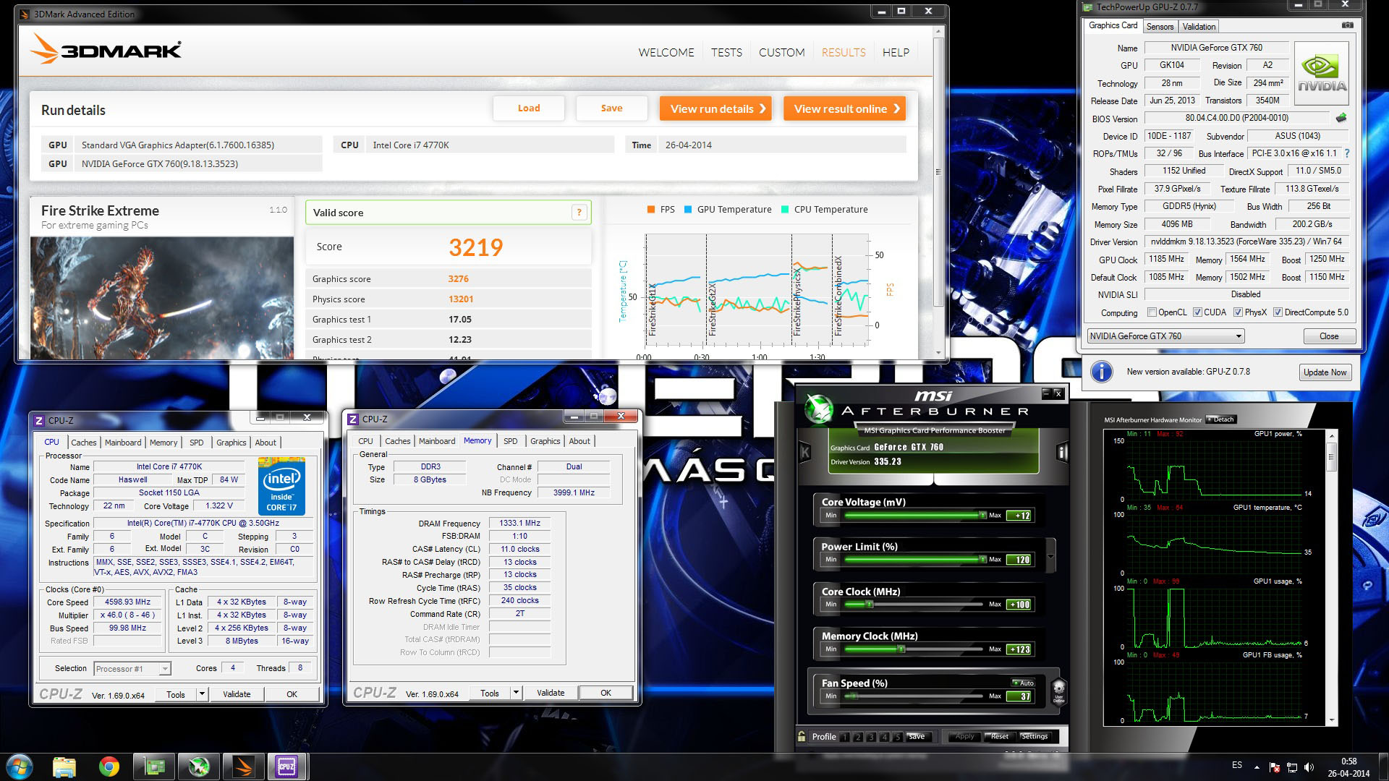Open the RESULTS tab in 3DMark
This screenshot has height=781, width=1389.
(843, 52)
